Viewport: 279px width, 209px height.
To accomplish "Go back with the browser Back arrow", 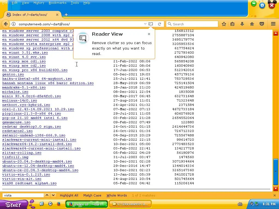I will (5, 24).
